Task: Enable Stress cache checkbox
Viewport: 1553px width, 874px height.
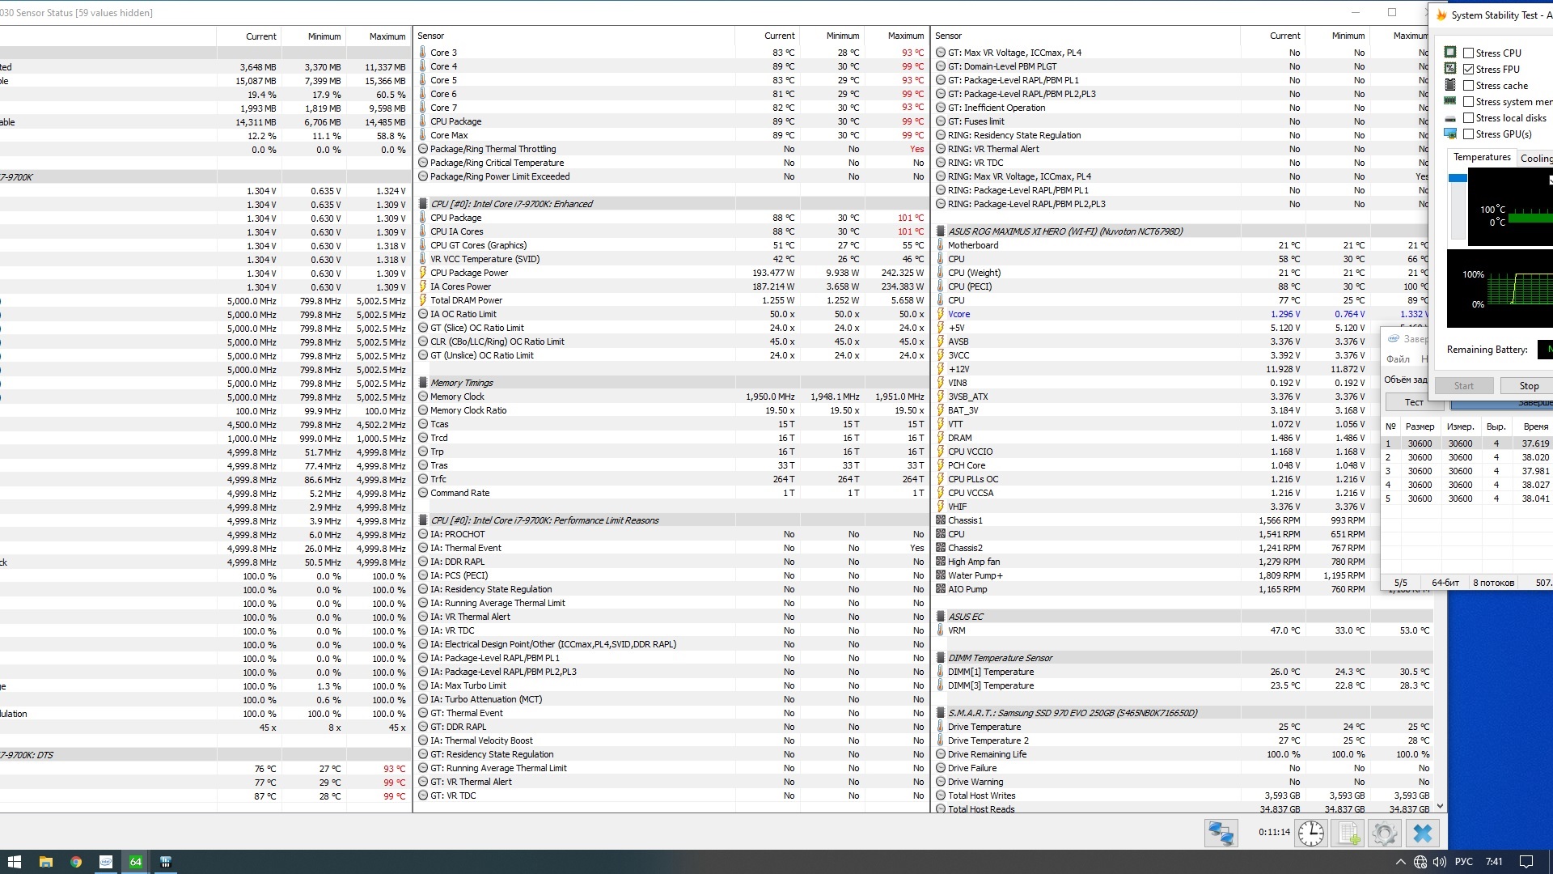Action: (1468, 86)
